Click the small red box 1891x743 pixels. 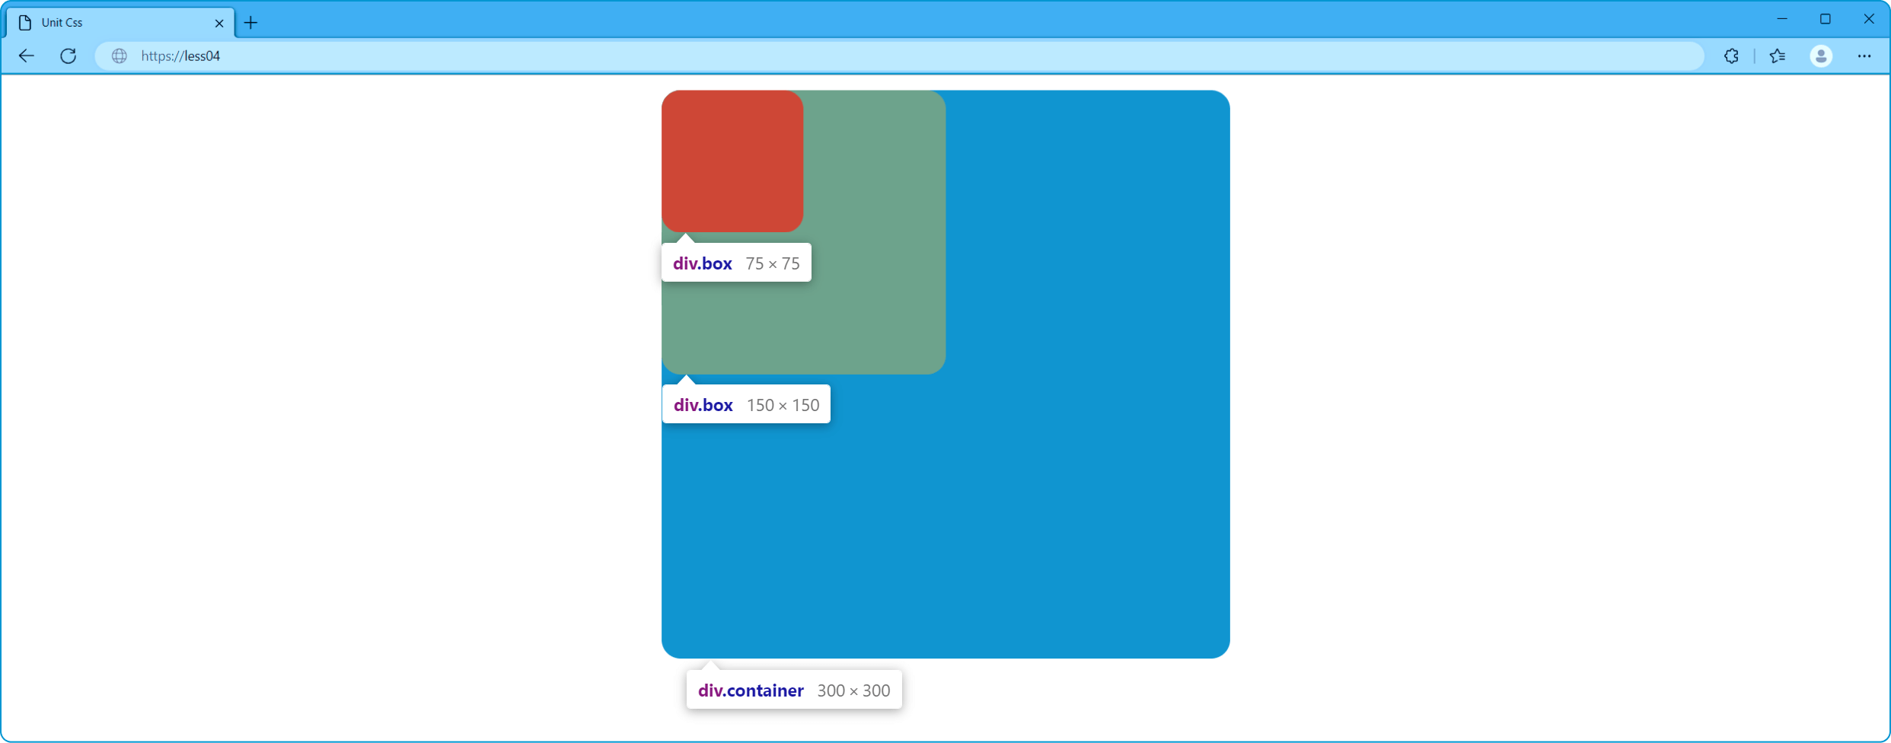[x=732, y=161]
